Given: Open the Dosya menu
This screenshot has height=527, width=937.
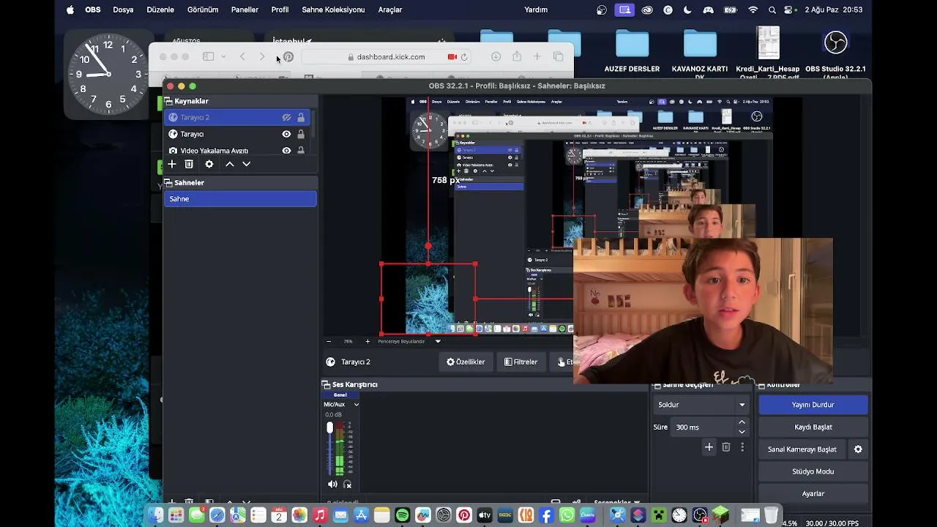Looking at the screenshot, I should [x=123, y=10].
